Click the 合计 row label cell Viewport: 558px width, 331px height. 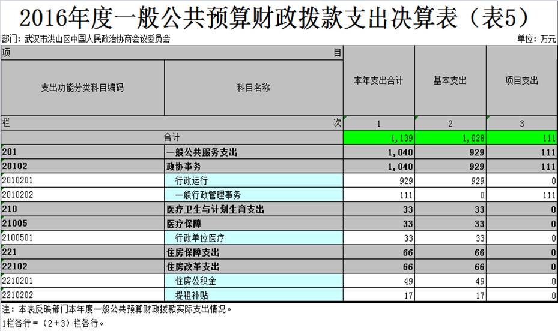pos(172,138)
